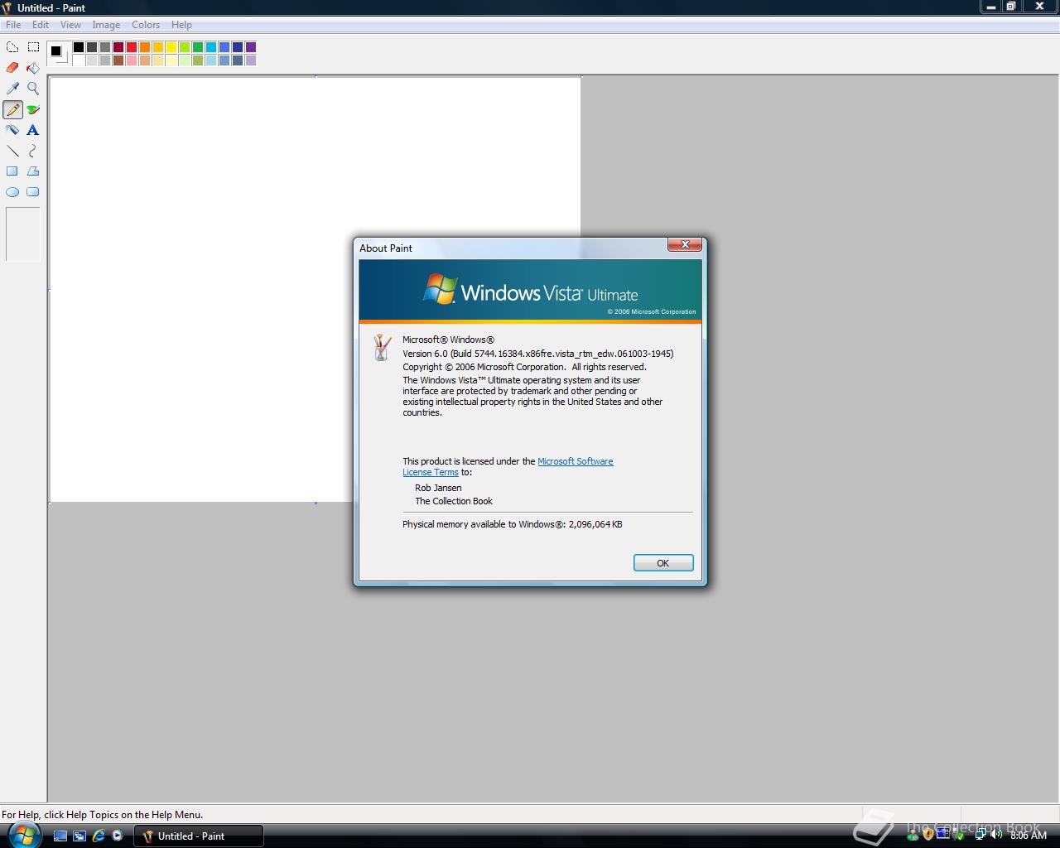Click the 'Copyright © 2006 Microsoft Corporation' line
Image resolution: width=1060 pixels, height=848 pixels.
(524, 367)
